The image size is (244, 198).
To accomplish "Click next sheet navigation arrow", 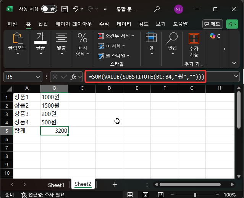I will pyautogui.click(x=25, y=185).
